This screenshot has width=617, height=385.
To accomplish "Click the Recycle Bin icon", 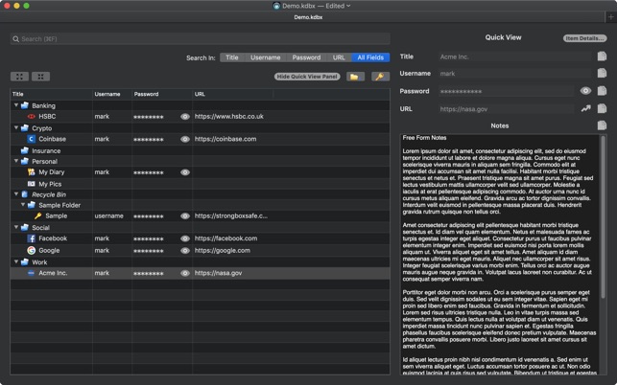I will click(25, 194).
